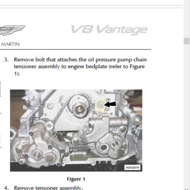This screenshot has height=190, width=190.
Task: Click the scroll down arrow on the vertical scrollbar
Action: 187,189
